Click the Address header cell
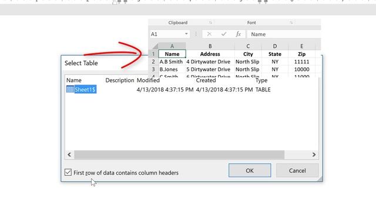 210,54
